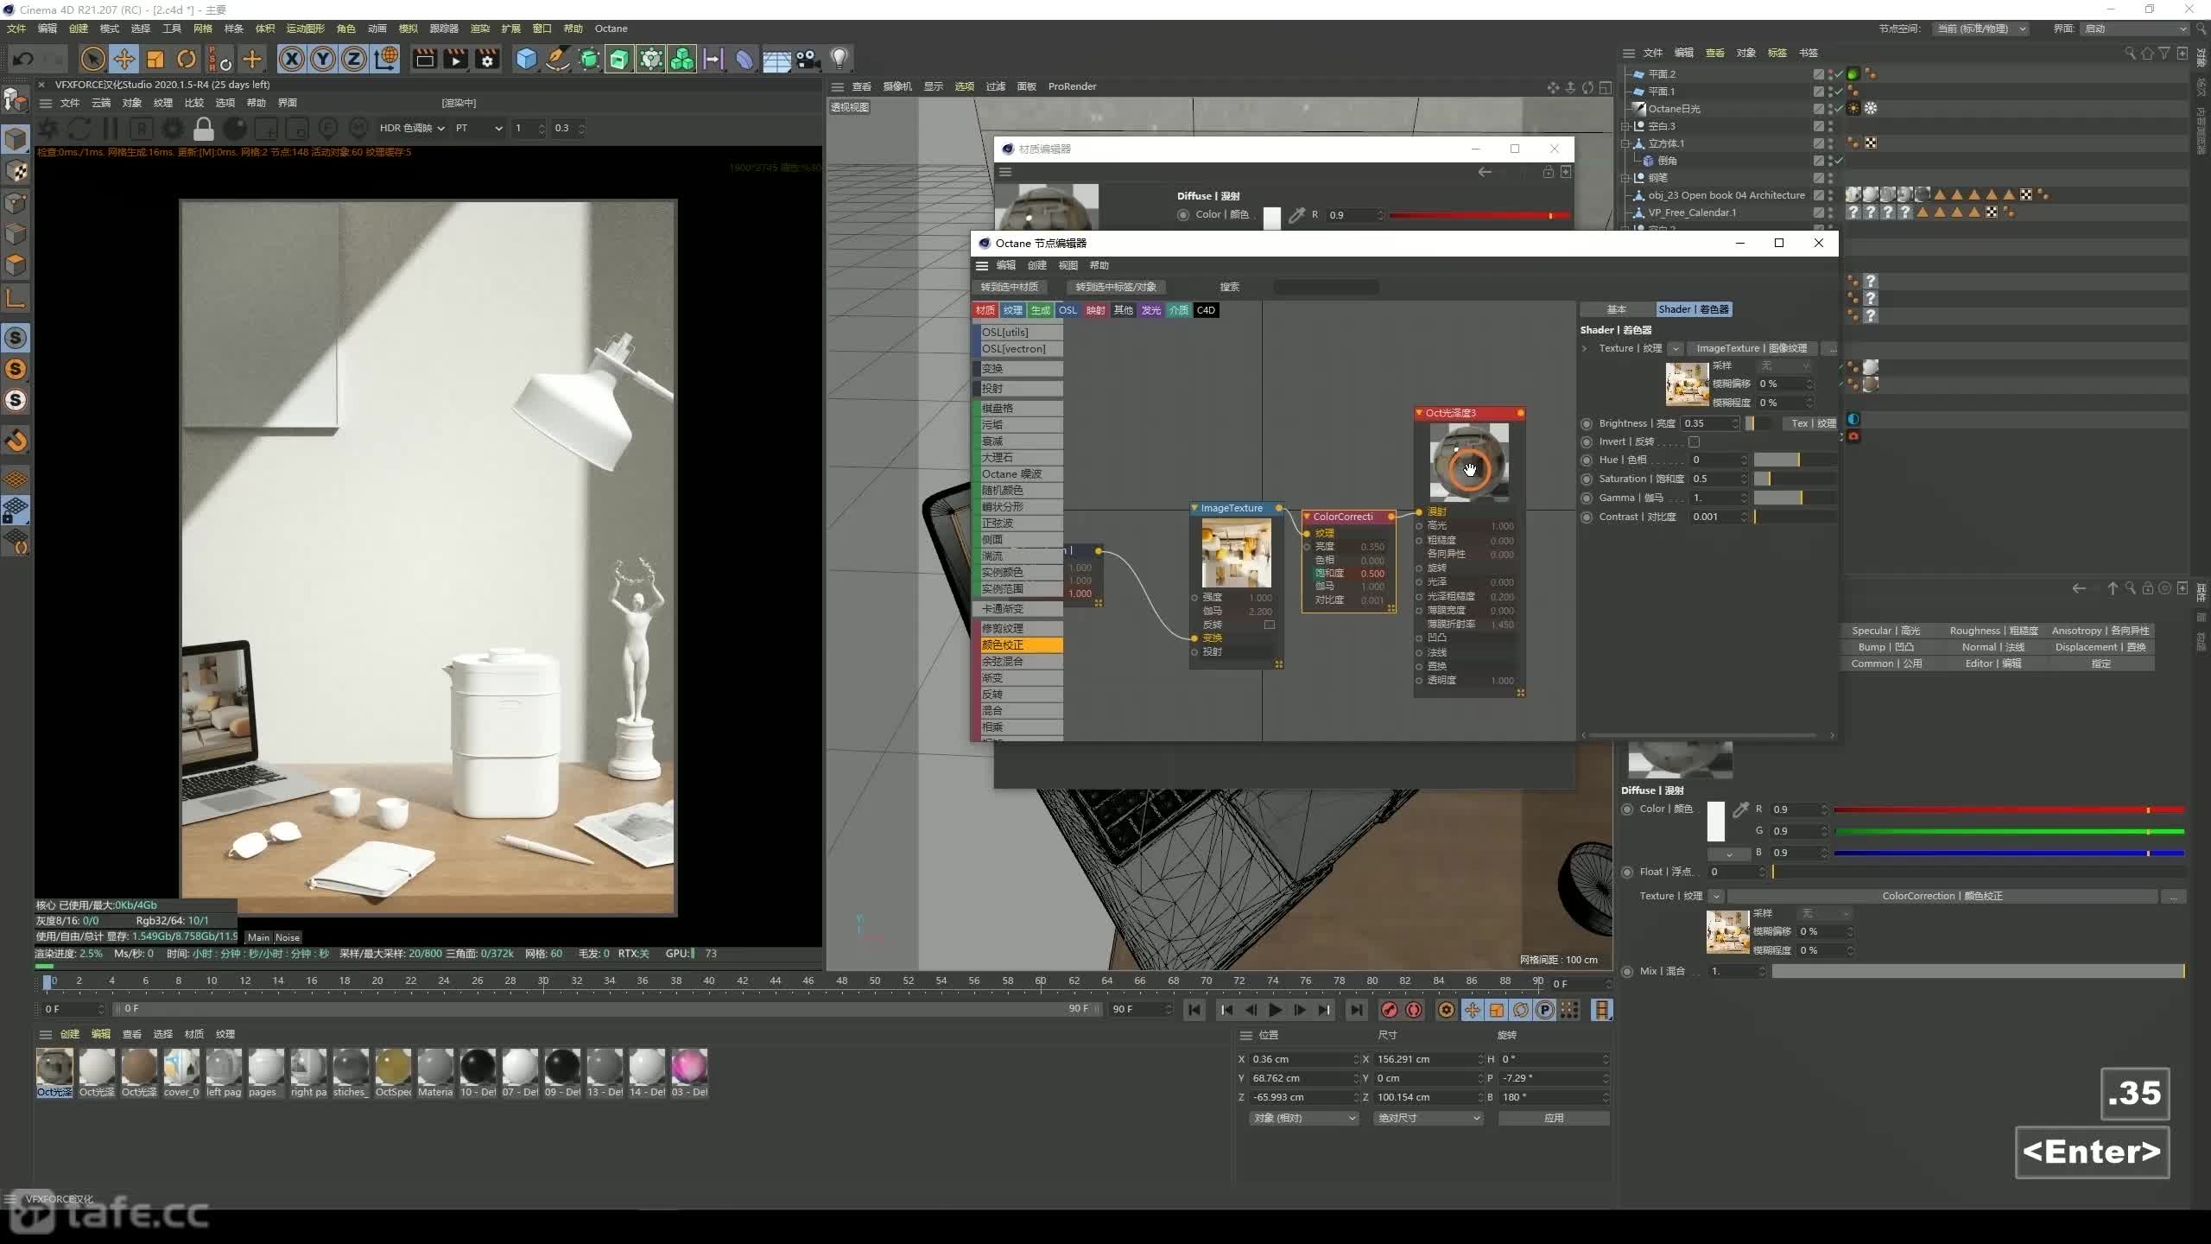Viewport: 2211px width, 1244px height.
Task: Toggle the Brightness 亮度 animation dot
Action: (x=1587, y=423)
